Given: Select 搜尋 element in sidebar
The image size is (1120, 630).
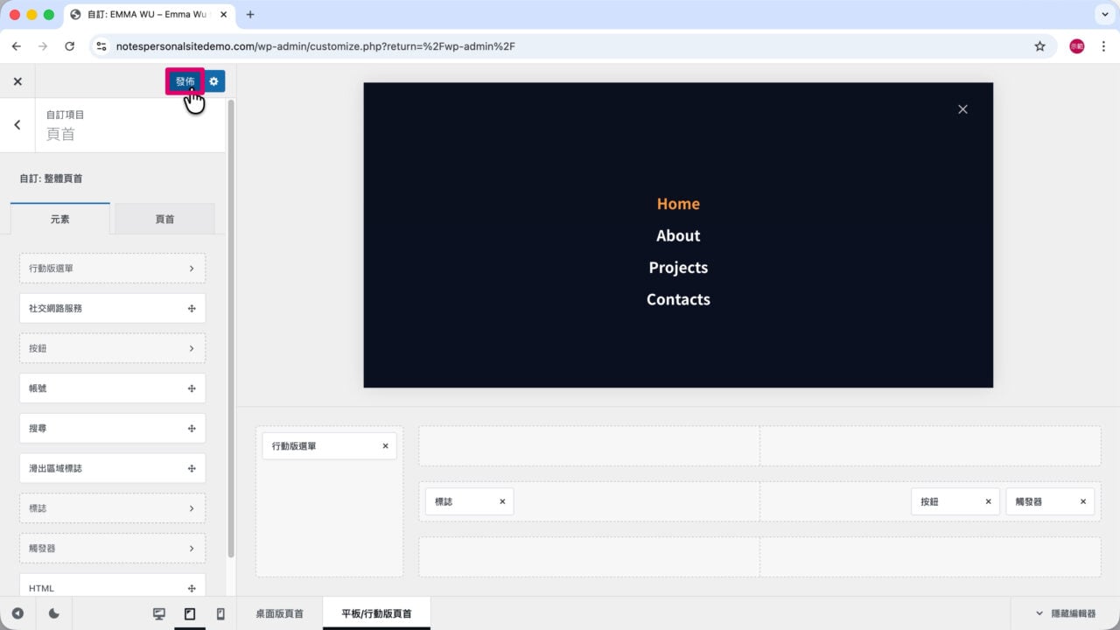Looking at the screenshot, I should 112,428.
